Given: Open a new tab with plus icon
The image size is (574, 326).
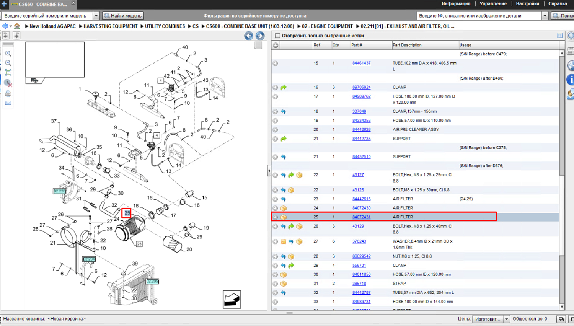Looking at the screenshot, I should click(x=4, y=4).
